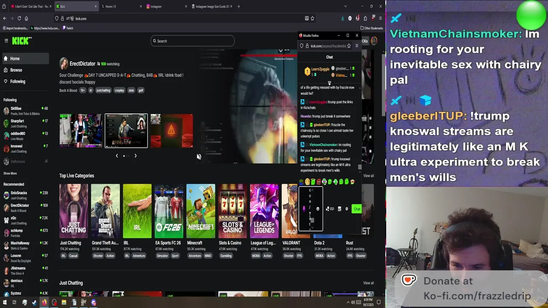Open main Firefox application menu
The image size is (548, 308).
tap(380, 18)
